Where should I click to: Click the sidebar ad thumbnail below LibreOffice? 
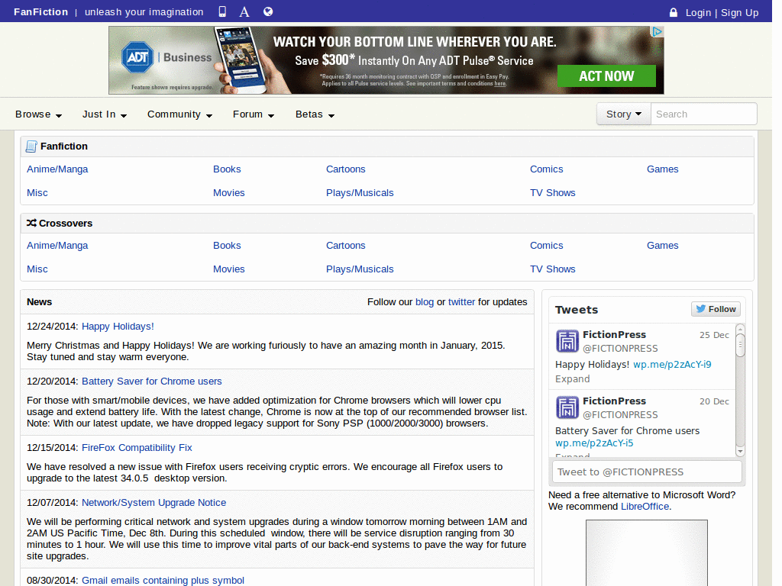(x=646, y=552)
